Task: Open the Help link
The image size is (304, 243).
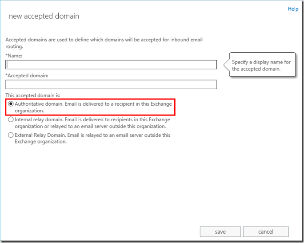Action: (x=293, y=9)
